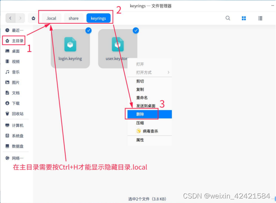Open 网络 in the sidebar

click(x=15, y=158)
